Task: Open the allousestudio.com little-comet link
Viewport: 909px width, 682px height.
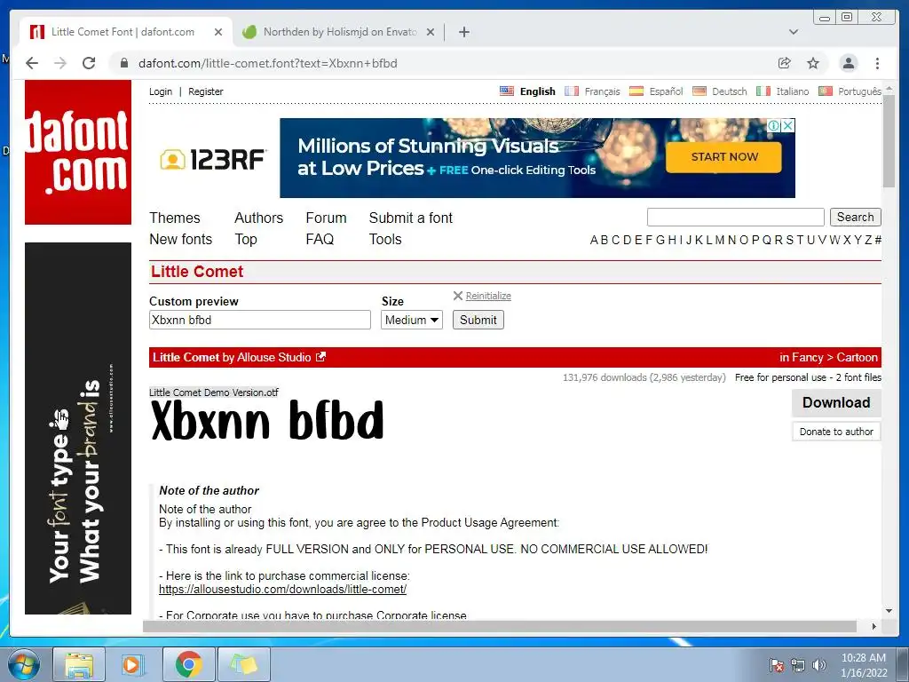Action: click(x=282, y=590)
